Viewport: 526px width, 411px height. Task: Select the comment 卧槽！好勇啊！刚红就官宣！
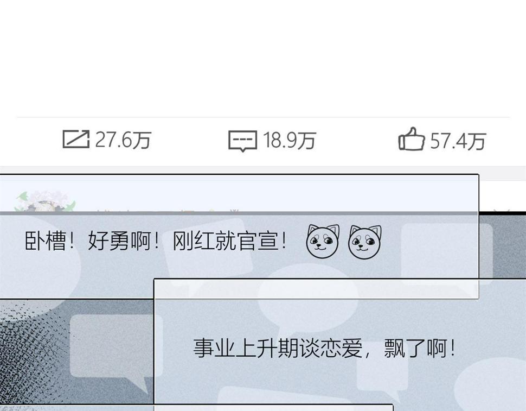156,241
